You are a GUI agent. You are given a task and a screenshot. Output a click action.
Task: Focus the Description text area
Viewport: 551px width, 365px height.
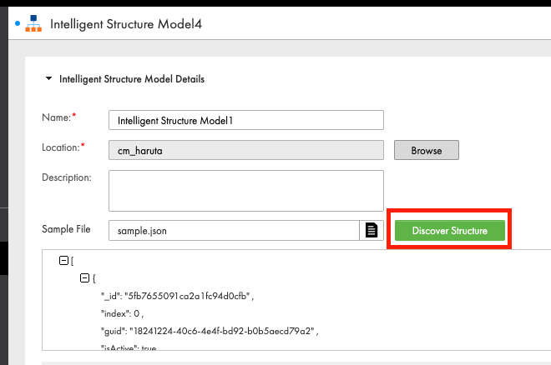[246, 191]
